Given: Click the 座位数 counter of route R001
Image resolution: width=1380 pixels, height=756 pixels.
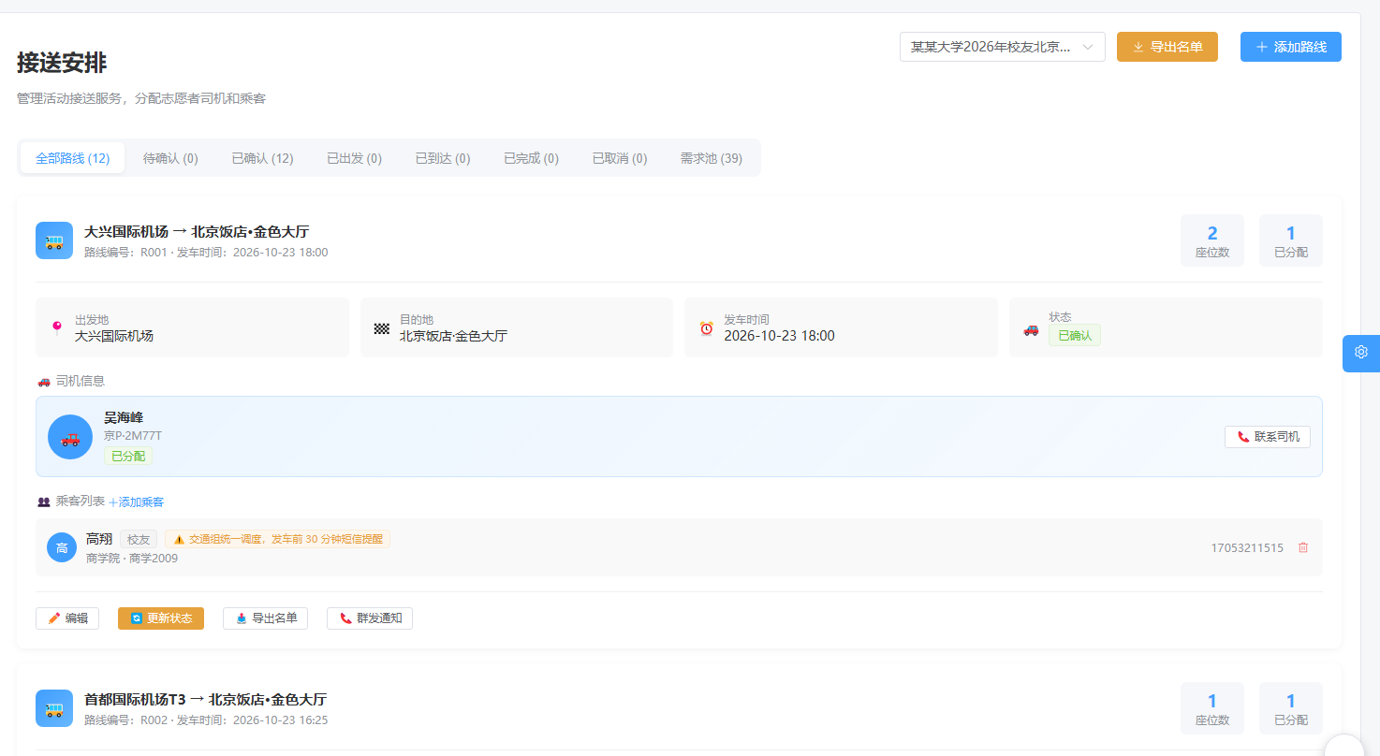Looking at the screenshot, I should pos(1212,240).
